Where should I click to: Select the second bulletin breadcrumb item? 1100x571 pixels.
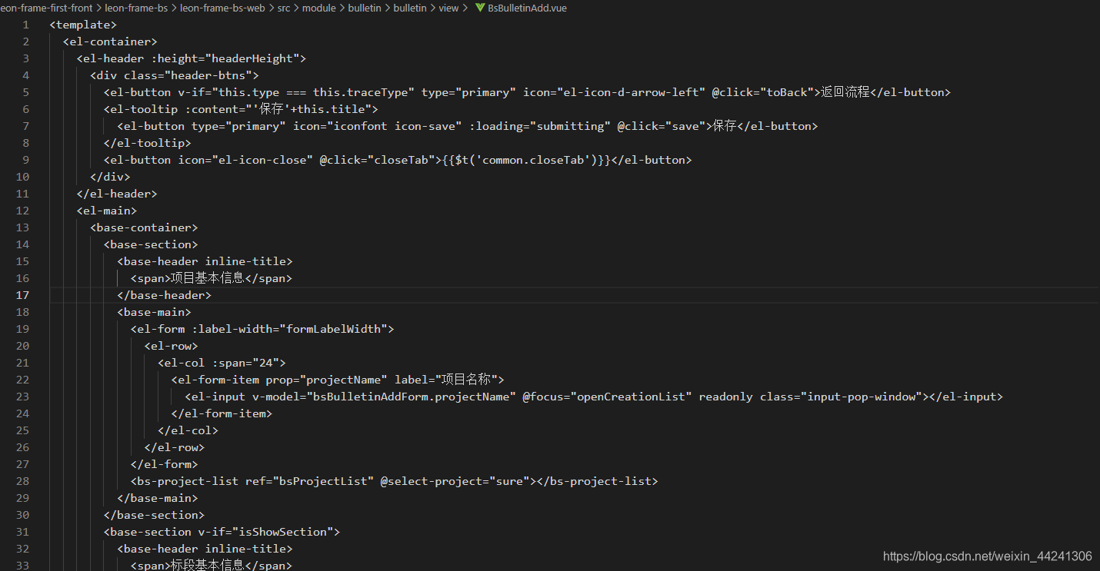point(410,8)
